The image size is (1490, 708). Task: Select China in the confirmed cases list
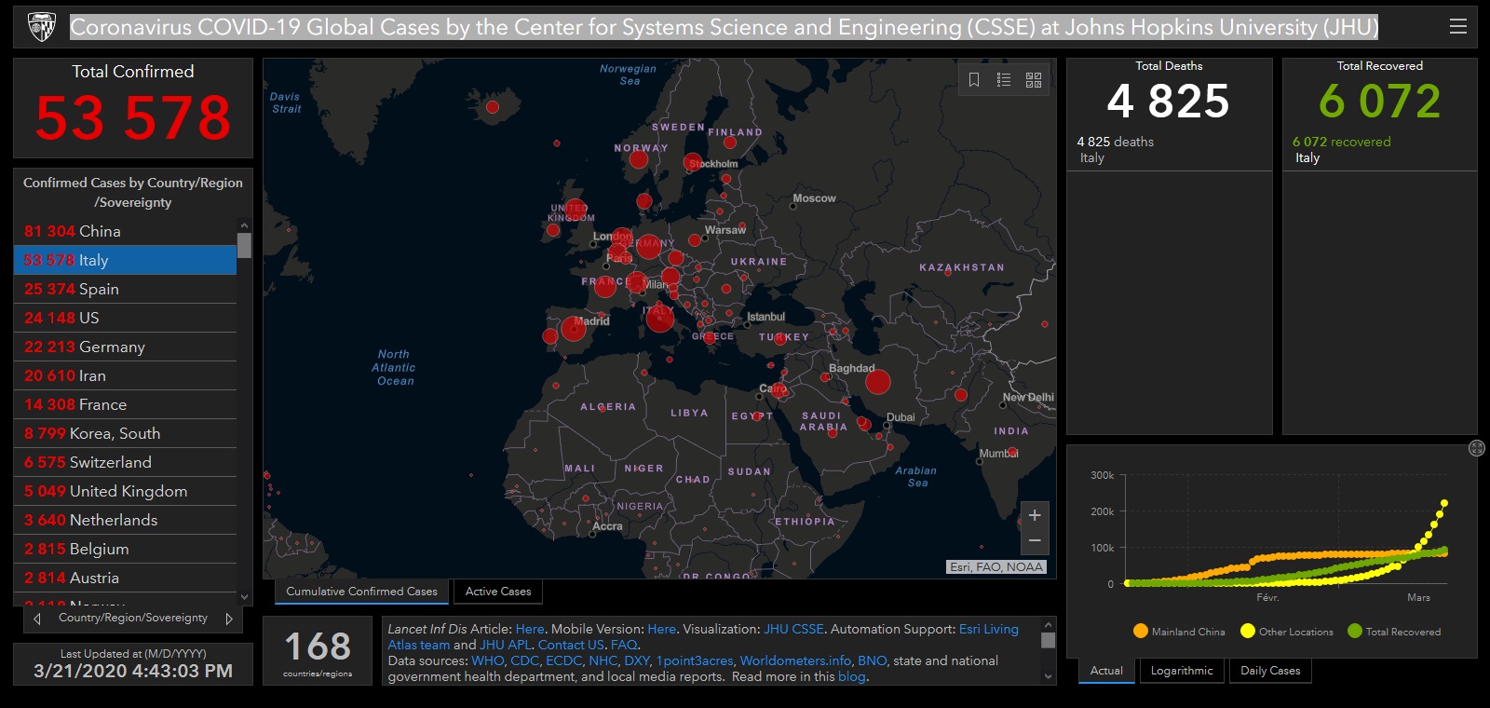(x=126, y=231)
